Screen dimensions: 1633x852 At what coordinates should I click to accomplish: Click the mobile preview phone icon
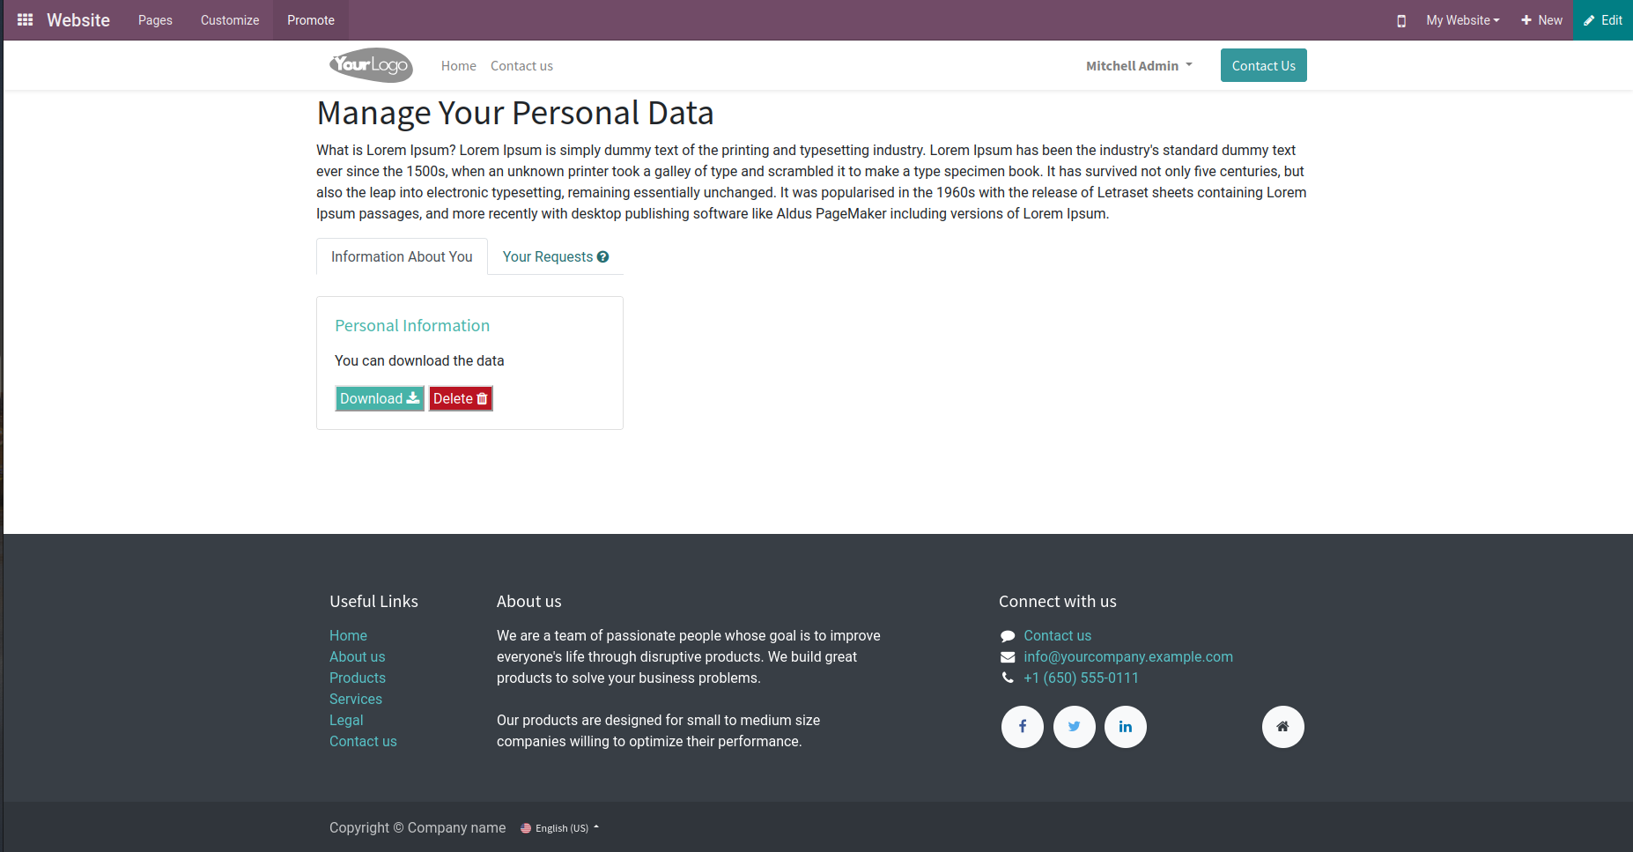1401,20
